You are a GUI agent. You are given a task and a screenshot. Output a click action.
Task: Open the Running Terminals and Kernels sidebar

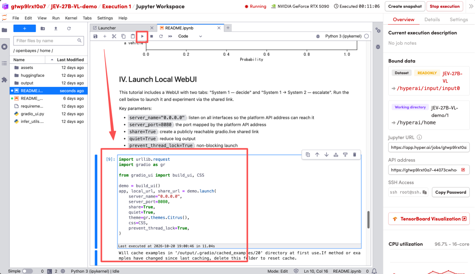pyautogui.click(x=4, y=47)
